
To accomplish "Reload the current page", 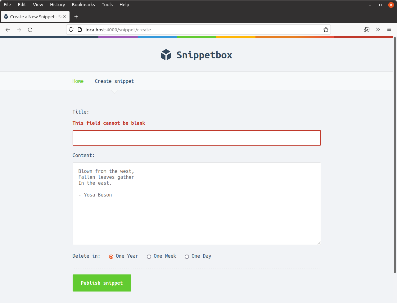I will [x=30, y=30].
